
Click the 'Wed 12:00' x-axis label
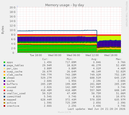pyautogui.click(x=92, y=55)
